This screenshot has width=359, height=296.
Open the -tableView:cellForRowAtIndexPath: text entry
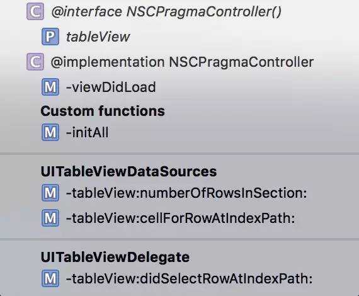point(180,218)
